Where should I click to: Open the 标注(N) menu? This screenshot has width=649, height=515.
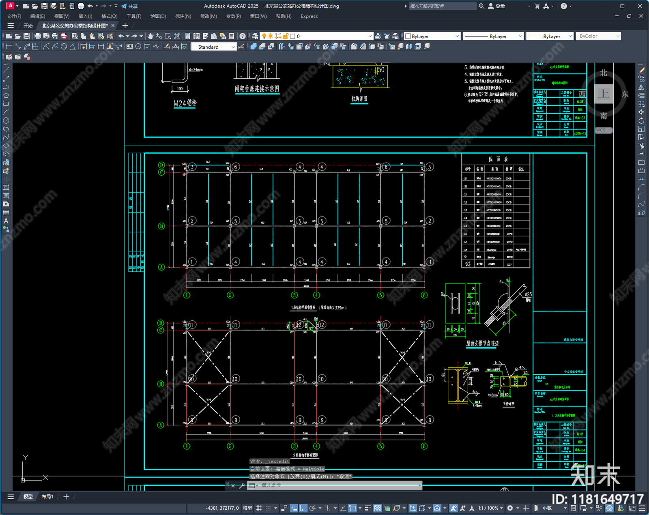(x=183, y=16)
